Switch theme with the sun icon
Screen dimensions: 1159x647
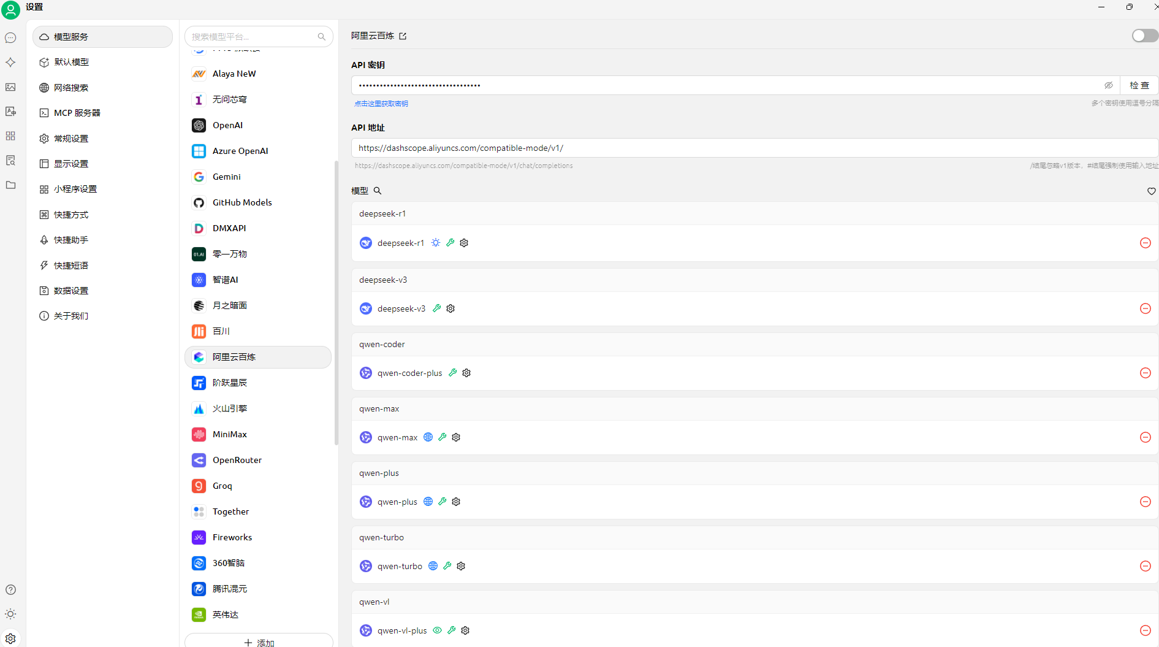click(x=10, y=614)
